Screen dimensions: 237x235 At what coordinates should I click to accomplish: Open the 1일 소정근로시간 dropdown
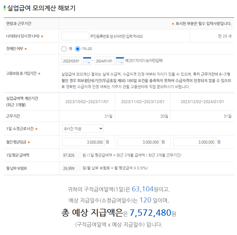pyautogui.click(x=83, y=128)
